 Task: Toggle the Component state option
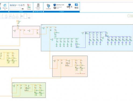[58, 8]
